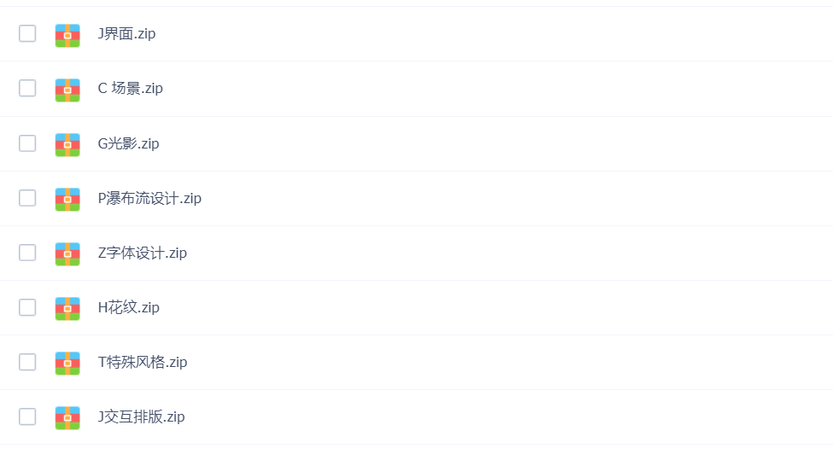Click the zip icon for J界面.zip
Screen dimensions: 833x460
(67, 36)
